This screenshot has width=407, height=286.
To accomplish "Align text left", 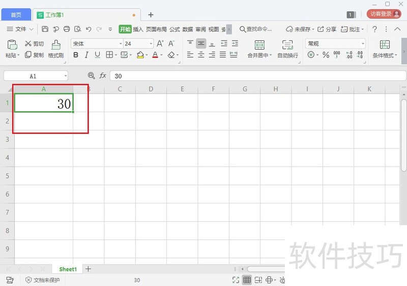I will [x=190, y=55].
